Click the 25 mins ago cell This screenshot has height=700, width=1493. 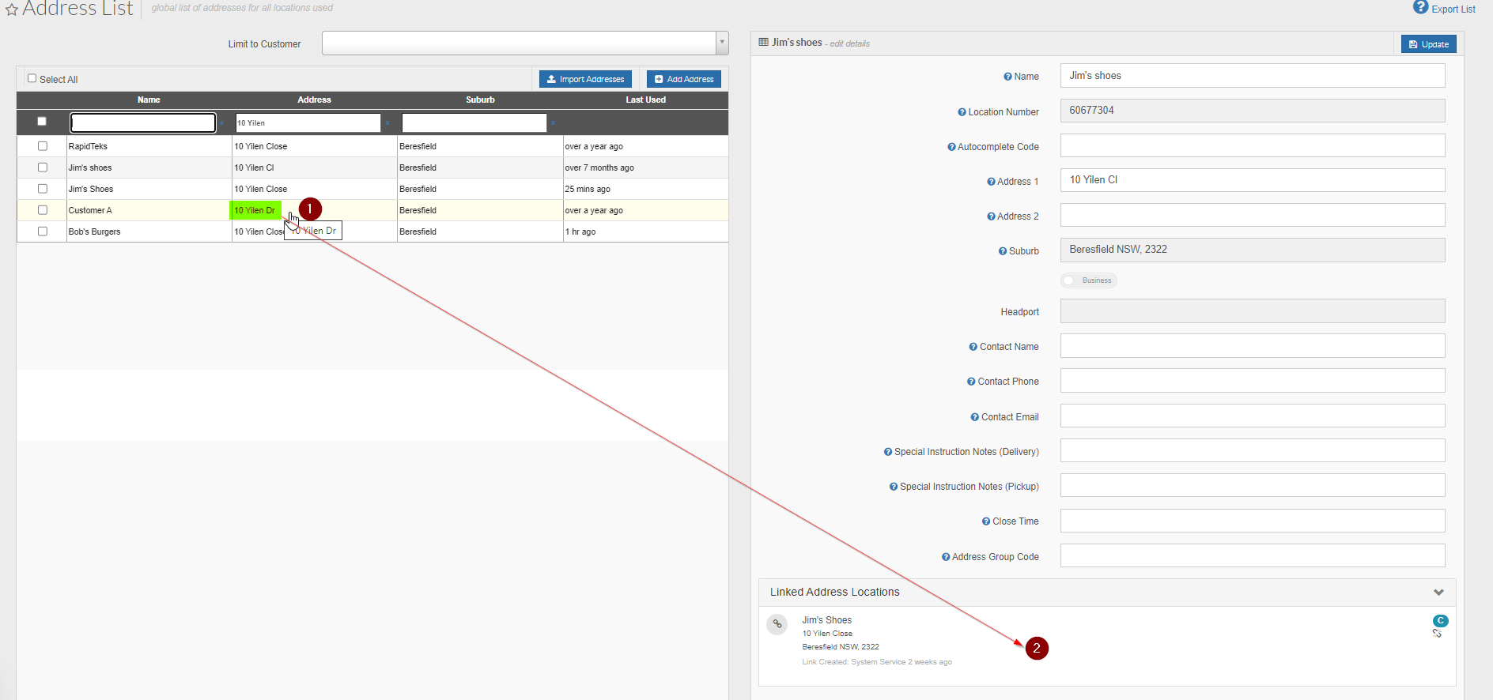click(645, 189)
